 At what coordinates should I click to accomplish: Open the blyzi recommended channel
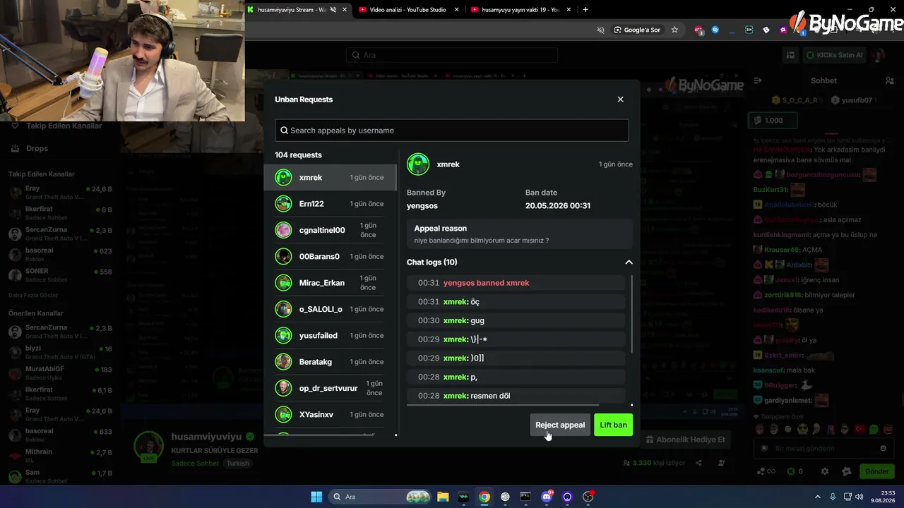[x=60, y=352]
